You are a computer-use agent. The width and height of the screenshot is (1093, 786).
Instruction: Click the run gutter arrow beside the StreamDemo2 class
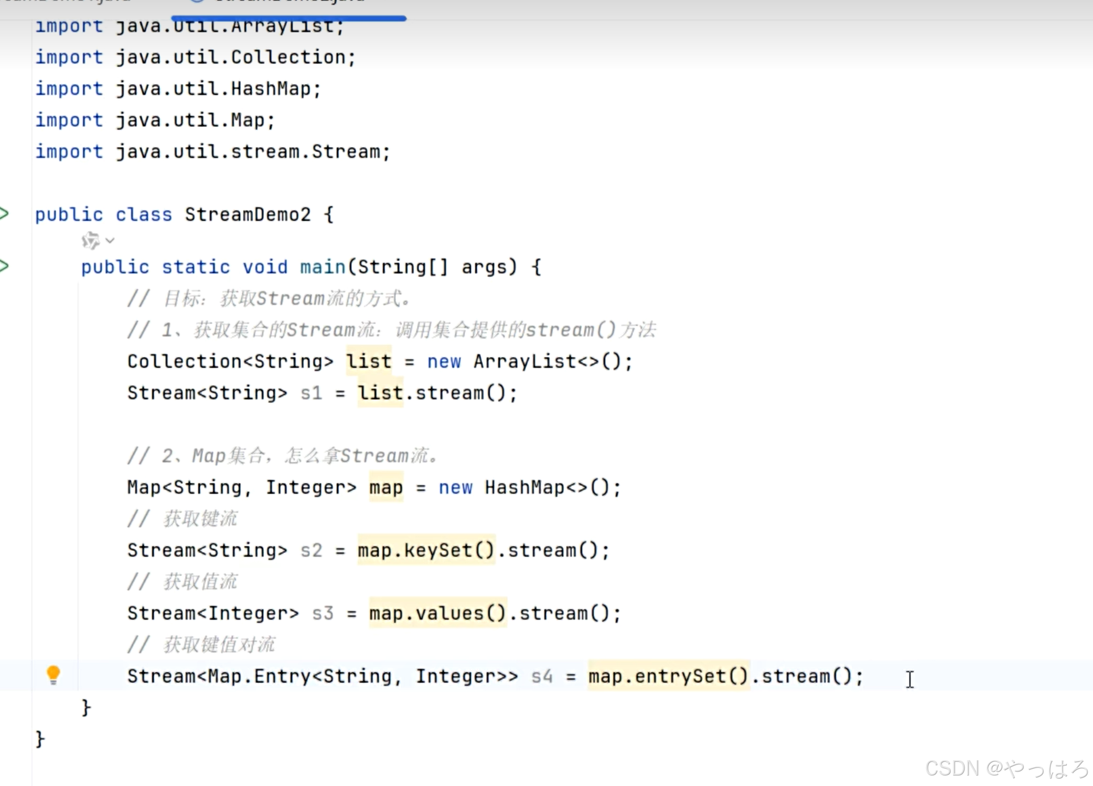[x=4, y=214]
